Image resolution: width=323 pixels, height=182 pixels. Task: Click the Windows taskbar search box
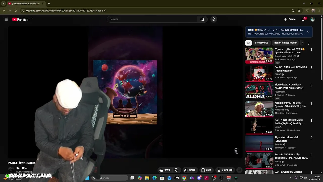[110, 178]
